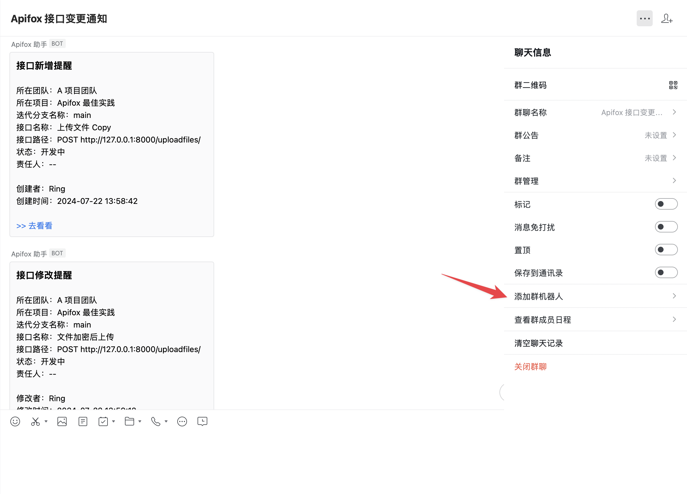Viewport: 687px width, 494px height.
Task: Open the file note icon in toolbar
Action: [x=82, y=421]
